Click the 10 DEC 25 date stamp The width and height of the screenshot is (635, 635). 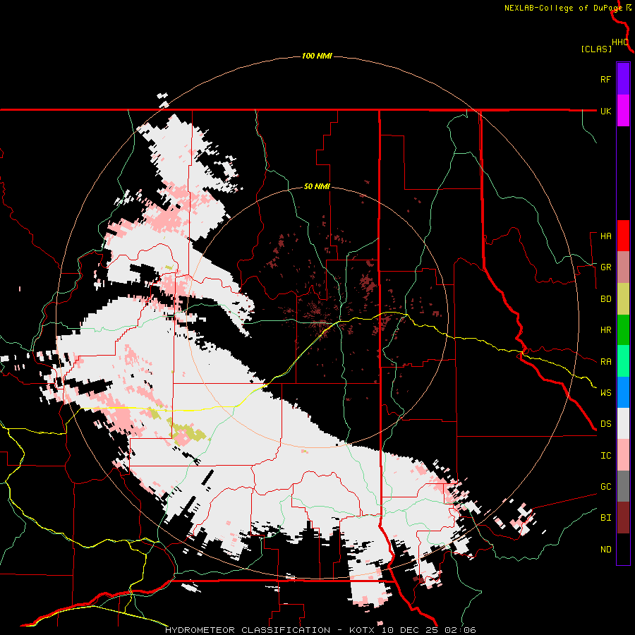coord(409,630)
